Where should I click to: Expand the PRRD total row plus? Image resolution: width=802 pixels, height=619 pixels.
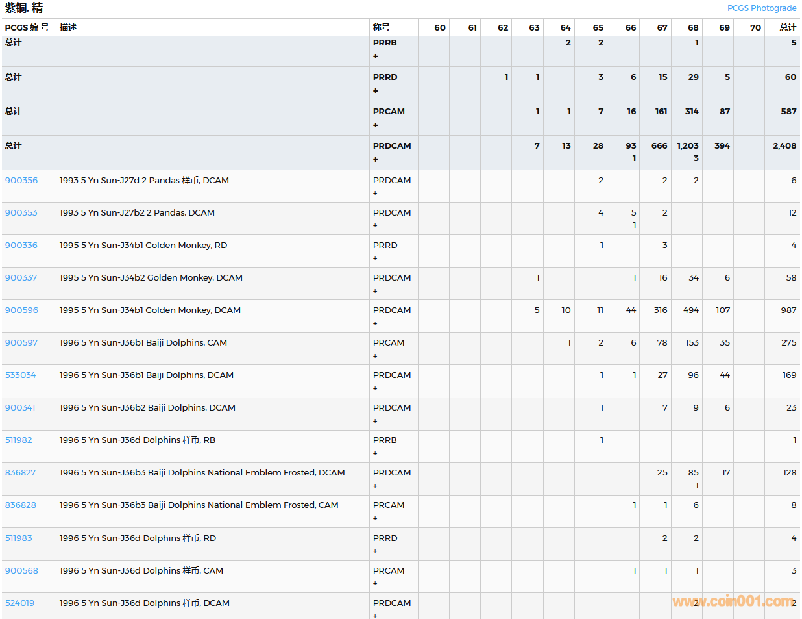375,91
